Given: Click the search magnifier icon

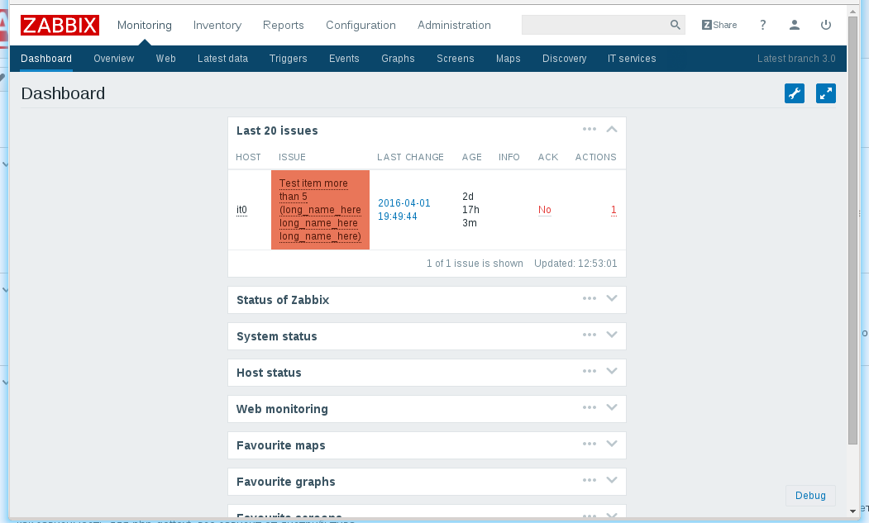Looking at the screenshot, I should click(675, 25).
